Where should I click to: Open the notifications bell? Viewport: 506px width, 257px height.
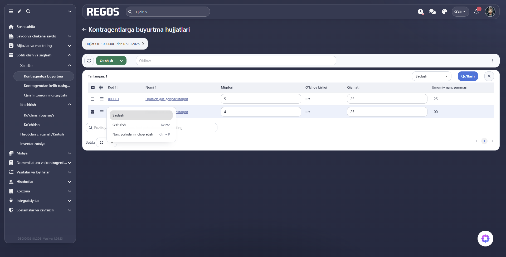(476, 12)
